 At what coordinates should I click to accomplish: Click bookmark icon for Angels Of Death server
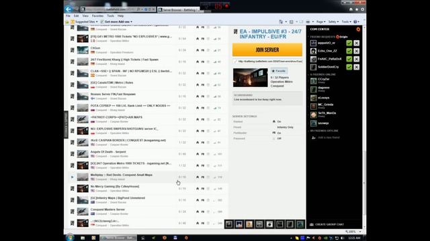[73, 154]
